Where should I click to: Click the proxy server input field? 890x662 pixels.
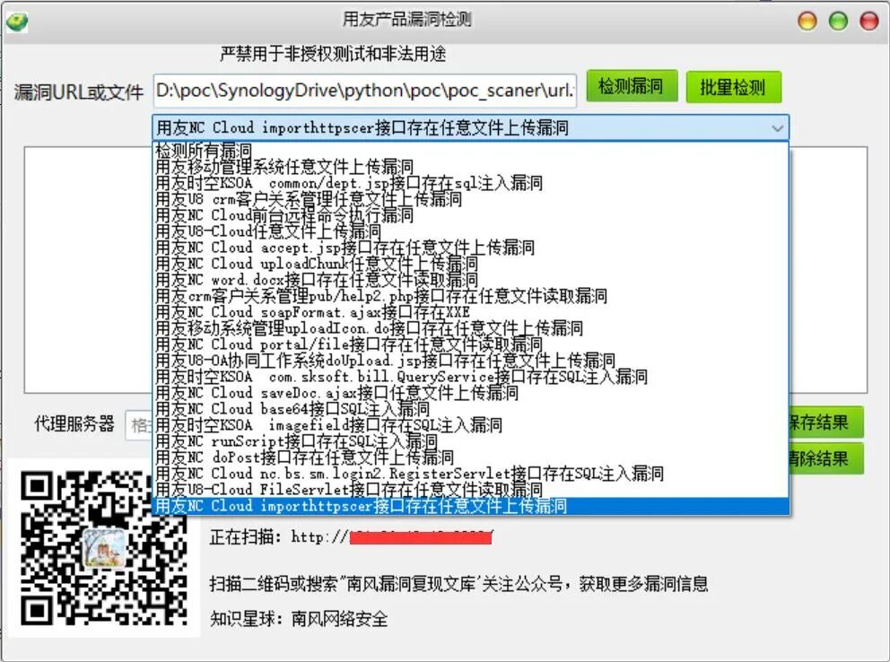click(x=139, y=425)
